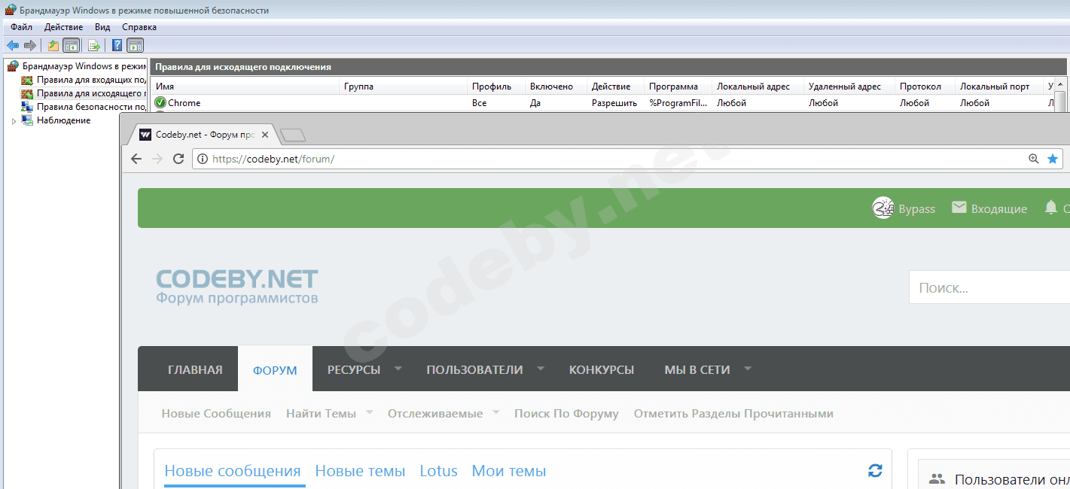Close the Codeby.net browser tab
Screen dimensions: 1070x489
tap(264, 135)
